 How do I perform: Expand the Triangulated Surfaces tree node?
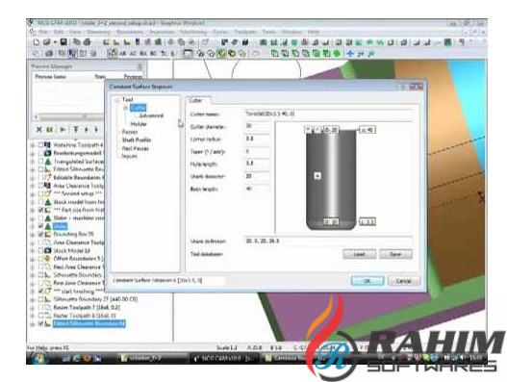[33, 162]
